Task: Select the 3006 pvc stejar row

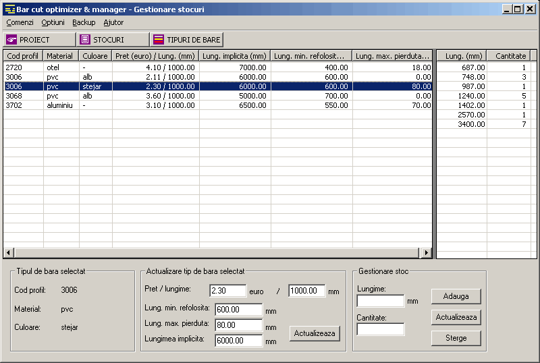Action: (217, 86)
